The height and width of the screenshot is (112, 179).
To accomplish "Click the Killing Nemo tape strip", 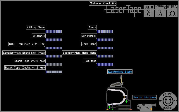I will pyautogui.click(x=54, y=32).
